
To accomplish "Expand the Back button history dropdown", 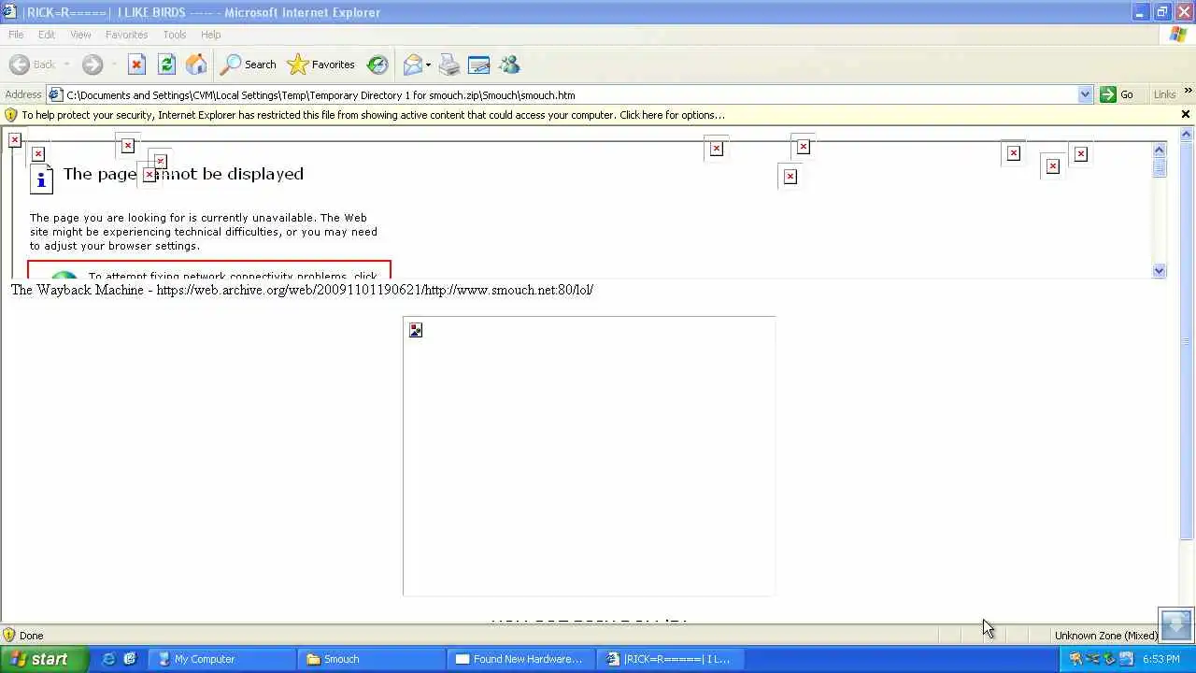I will (x=66, y=64).
